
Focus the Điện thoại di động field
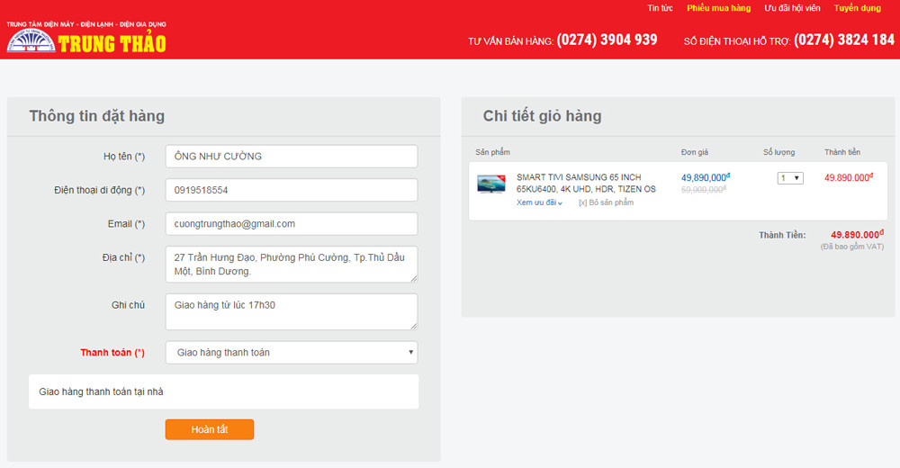click(292, 190)
